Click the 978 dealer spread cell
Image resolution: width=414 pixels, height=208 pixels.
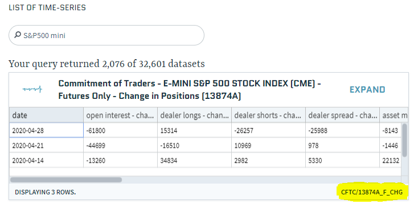[x=342, y=145]
